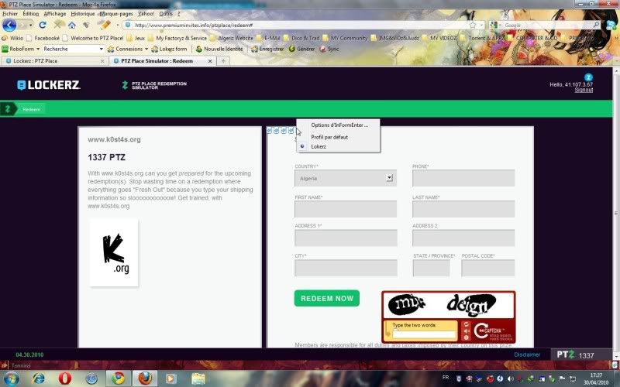Get a new reCAPTCHA challenge
Screen dimensions: 620x387
[467, 326]
